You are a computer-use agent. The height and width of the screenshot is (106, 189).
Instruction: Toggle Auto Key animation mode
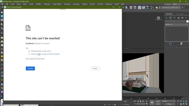coord(158,101)
